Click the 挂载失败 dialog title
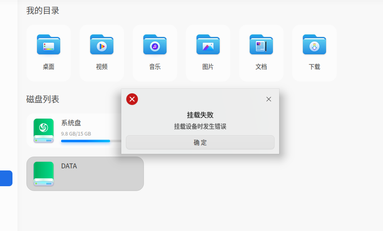 (x=200, y=115)
